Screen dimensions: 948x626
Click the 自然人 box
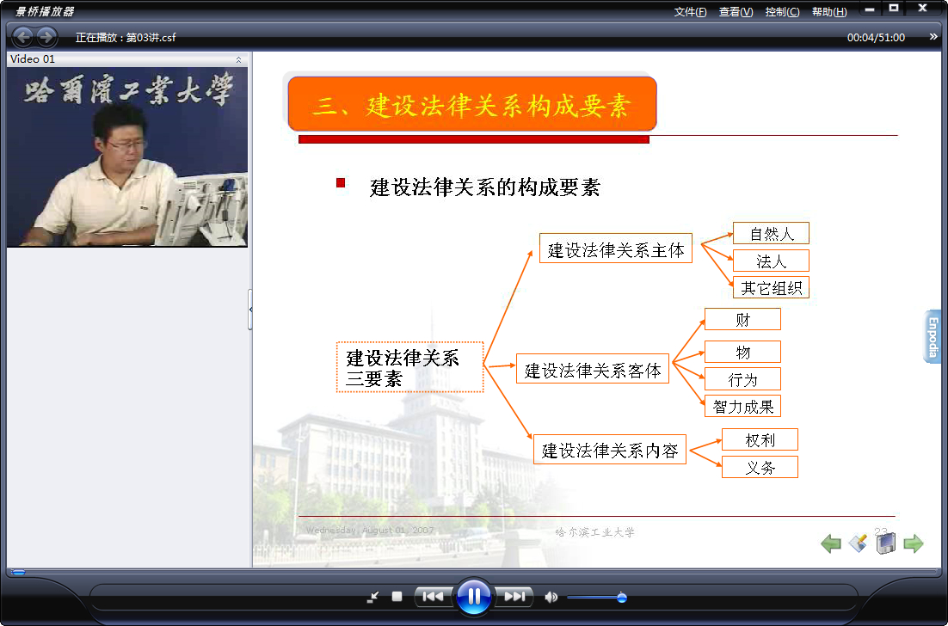click(771, 233)
